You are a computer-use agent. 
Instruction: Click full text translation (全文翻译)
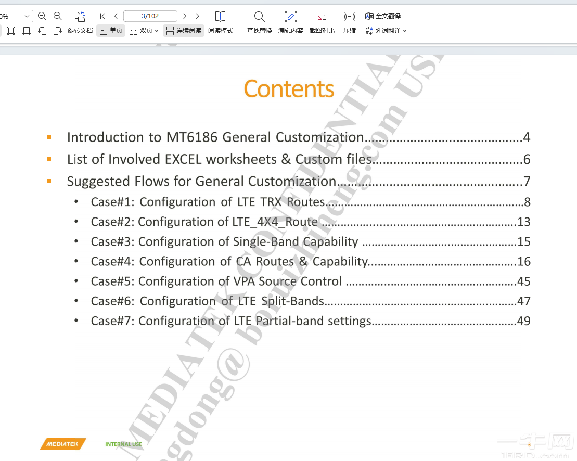pyautogui.click(x=383, y=16)
